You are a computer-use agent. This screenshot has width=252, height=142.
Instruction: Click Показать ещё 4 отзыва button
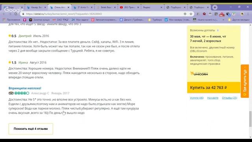(31, 129)
